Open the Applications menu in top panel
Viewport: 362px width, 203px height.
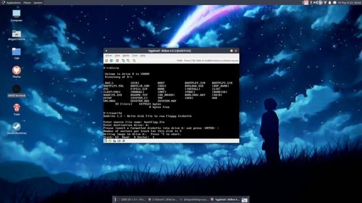(11, 3)
